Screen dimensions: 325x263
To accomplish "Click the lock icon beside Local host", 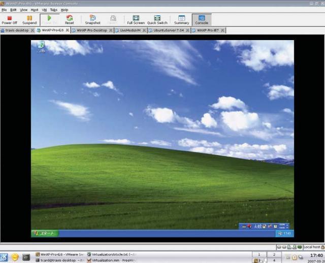I will 322,247.
